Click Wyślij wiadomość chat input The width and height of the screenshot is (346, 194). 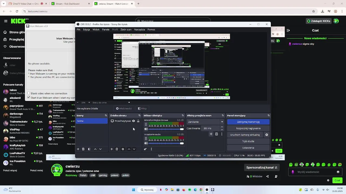click(315, 172)
